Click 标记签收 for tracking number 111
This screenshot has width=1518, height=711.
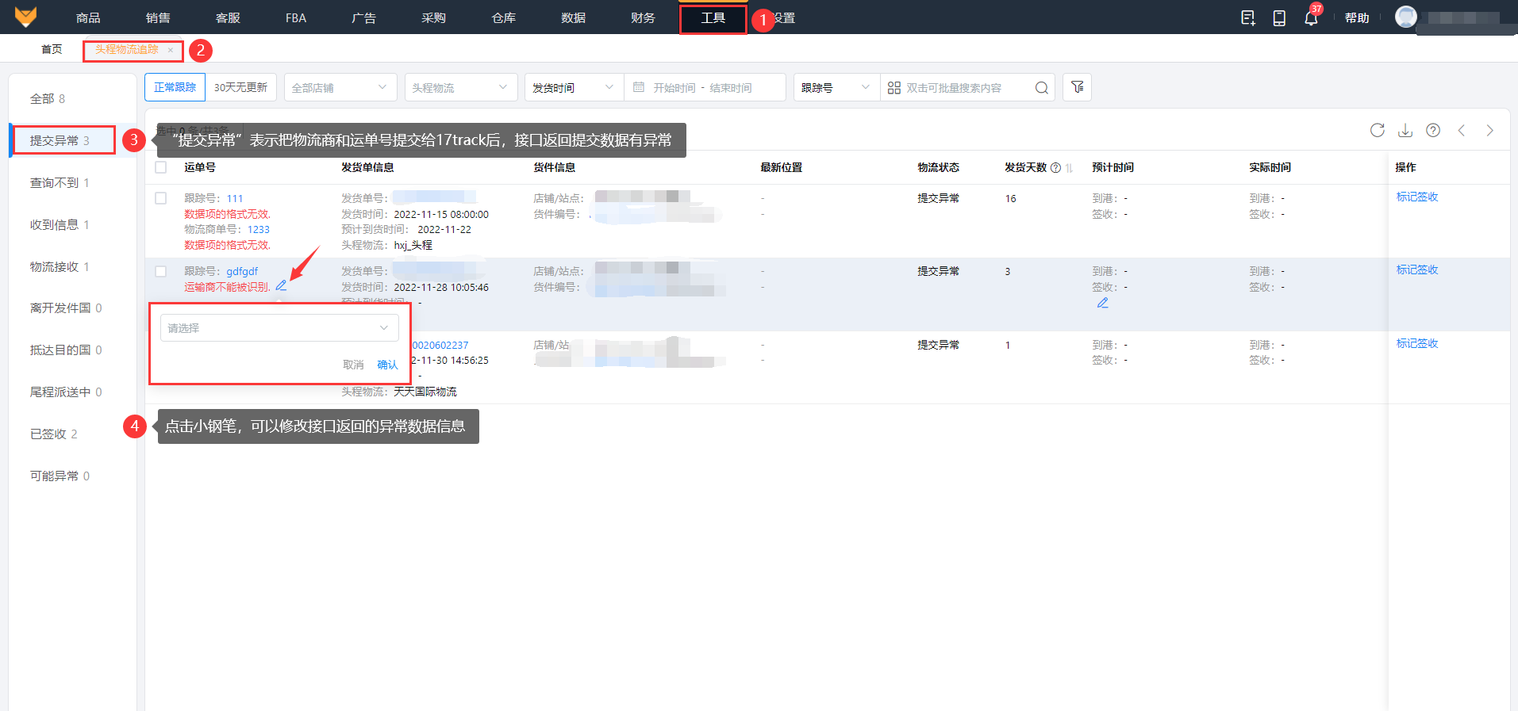click(x=1417, y=197)
